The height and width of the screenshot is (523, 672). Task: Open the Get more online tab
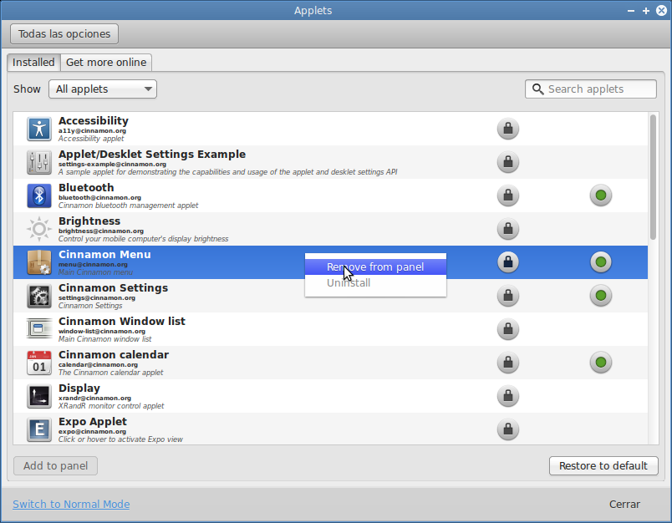point(106,63)
